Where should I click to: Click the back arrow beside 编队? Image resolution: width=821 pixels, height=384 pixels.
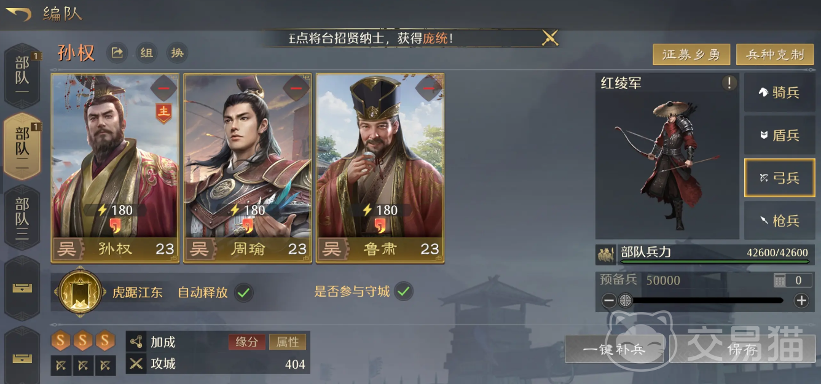(18, 13)
